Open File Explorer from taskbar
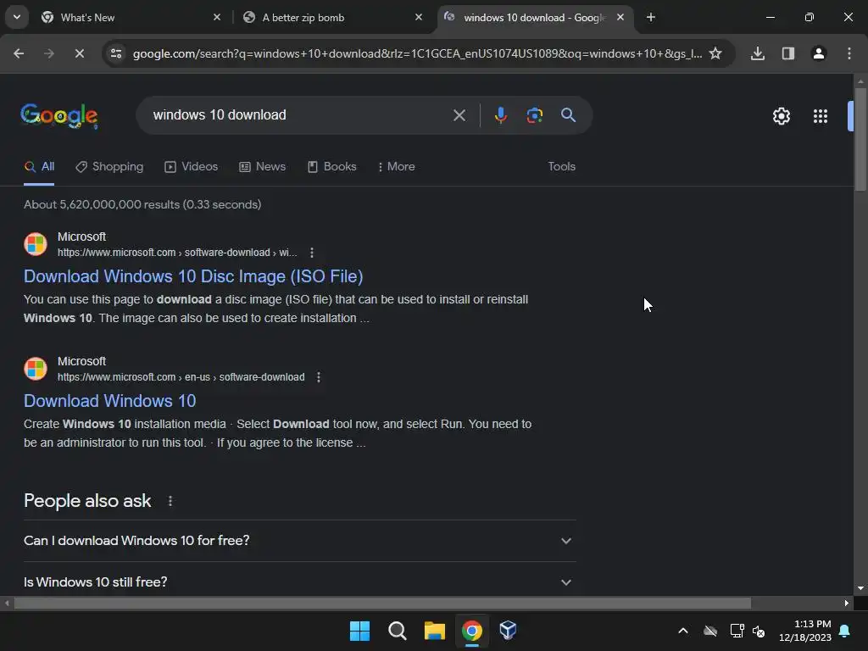 pos(435,631)
